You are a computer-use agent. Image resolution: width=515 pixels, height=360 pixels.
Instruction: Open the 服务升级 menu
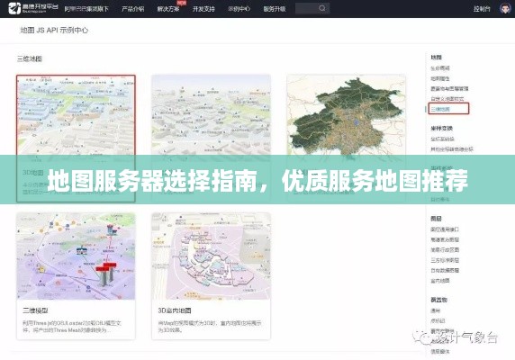tap(275, 9)
